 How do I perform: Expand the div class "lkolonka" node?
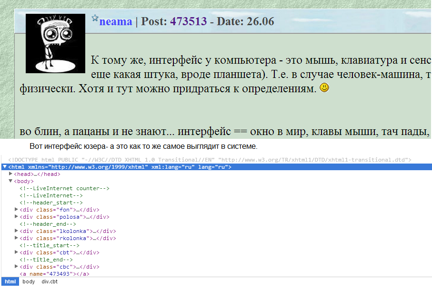tap(16, 231)
